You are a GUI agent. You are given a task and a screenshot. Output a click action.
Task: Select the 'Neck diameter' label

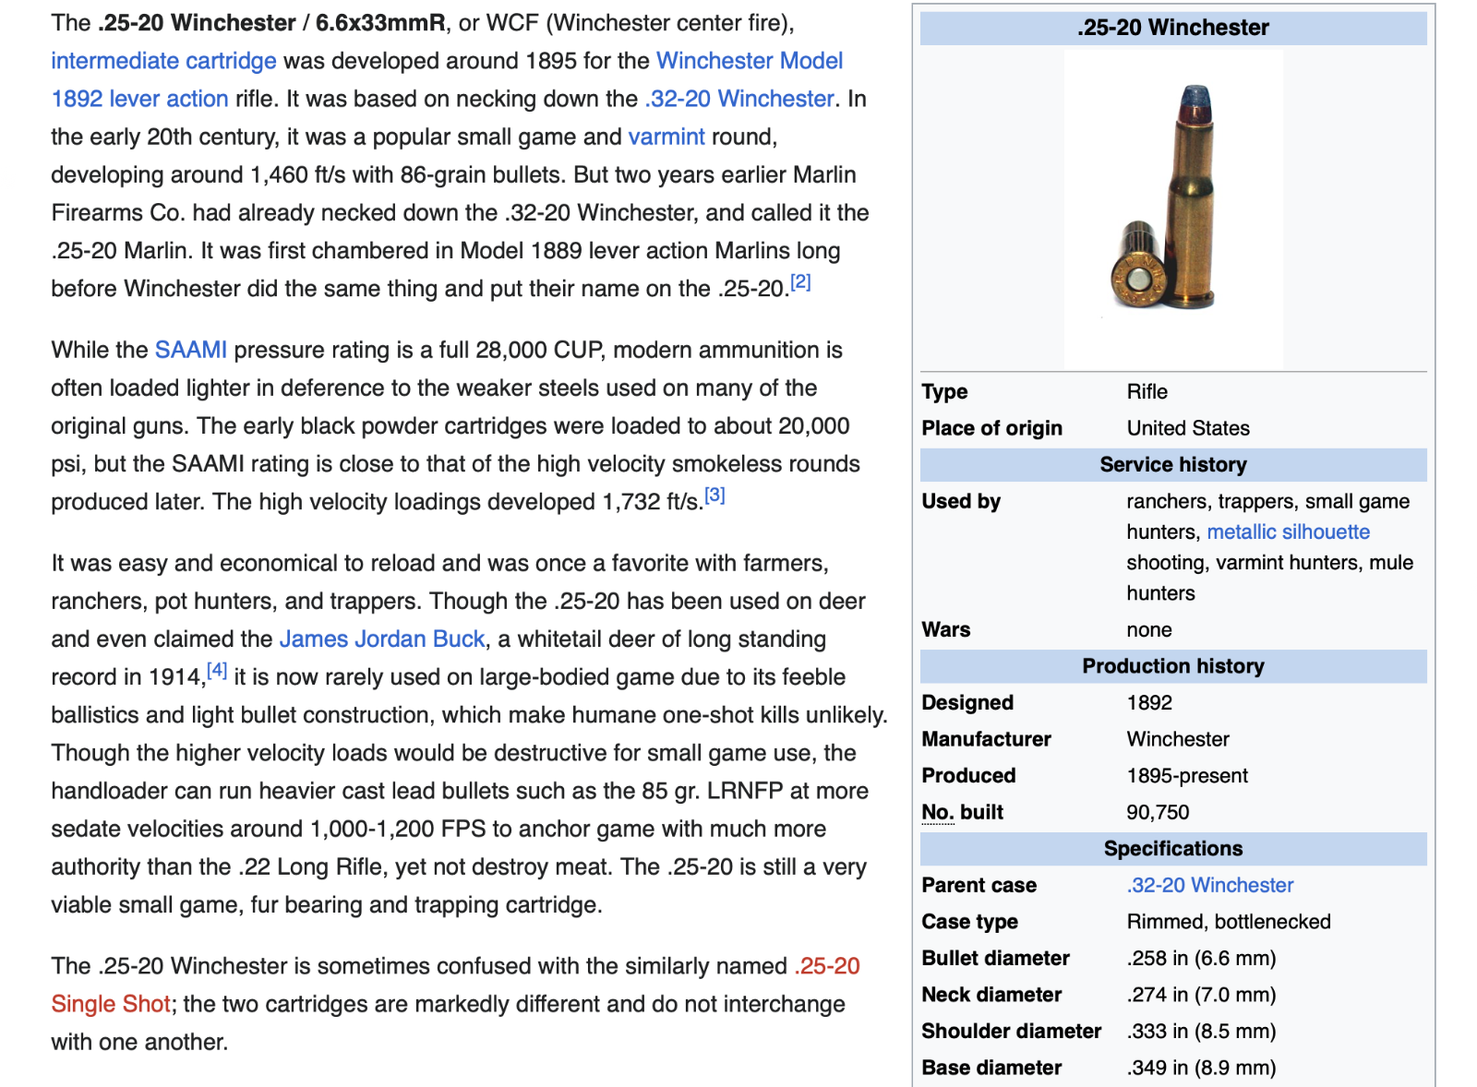(991, 995)
